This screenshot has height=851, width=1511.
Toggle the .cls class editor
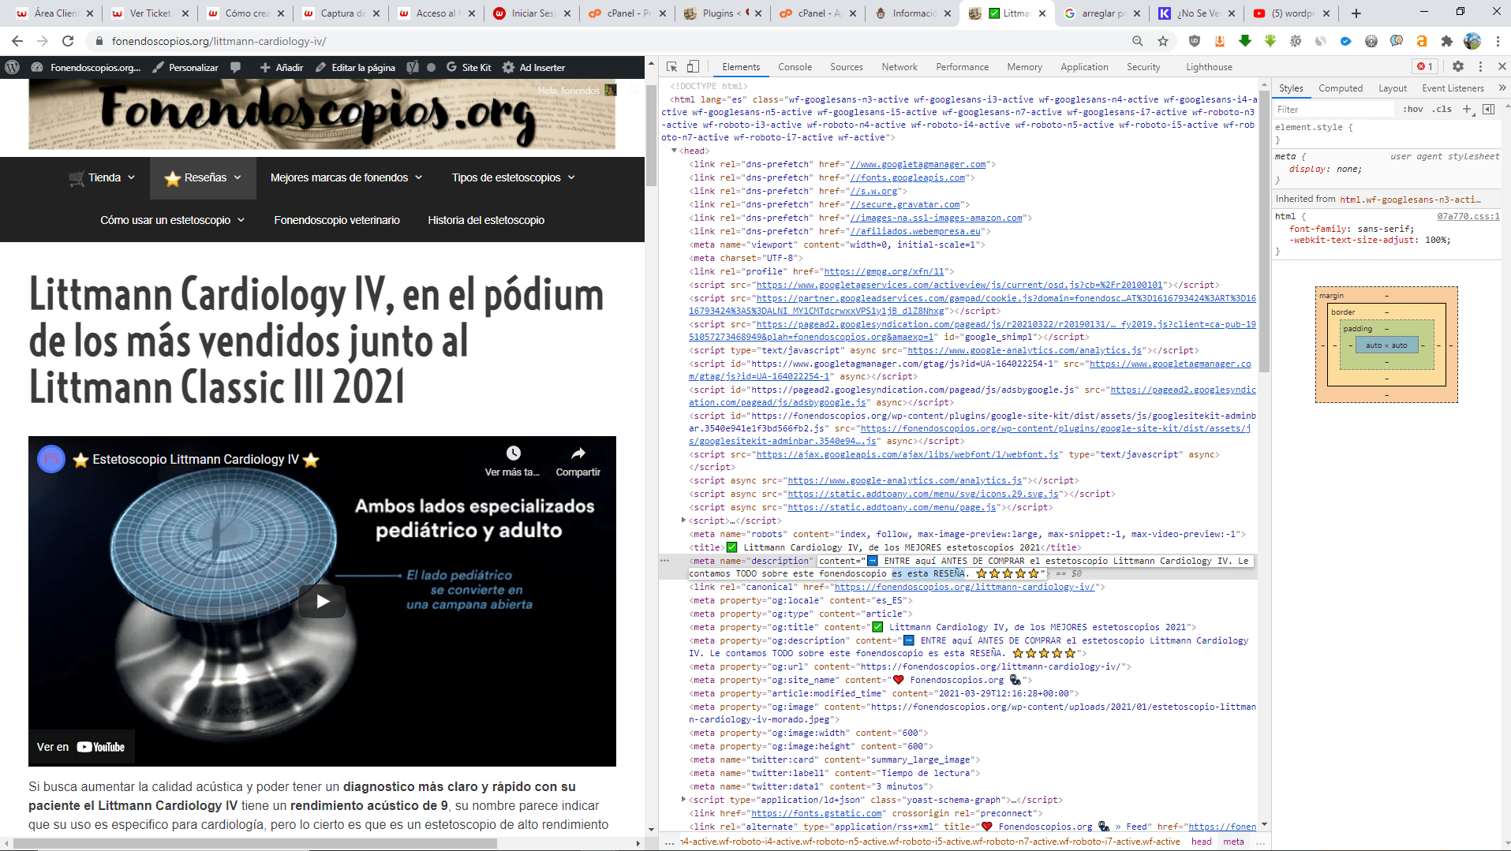tap(1443, 109)
